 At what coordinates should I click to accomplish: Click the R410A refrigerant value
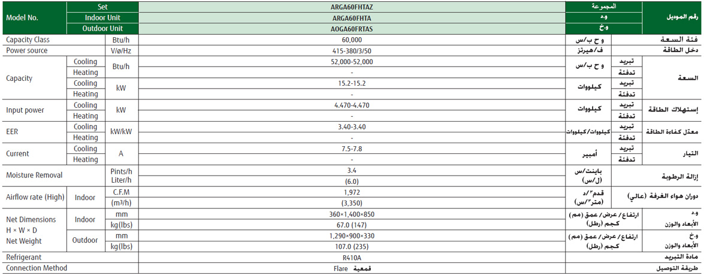[x=352, y=257]
